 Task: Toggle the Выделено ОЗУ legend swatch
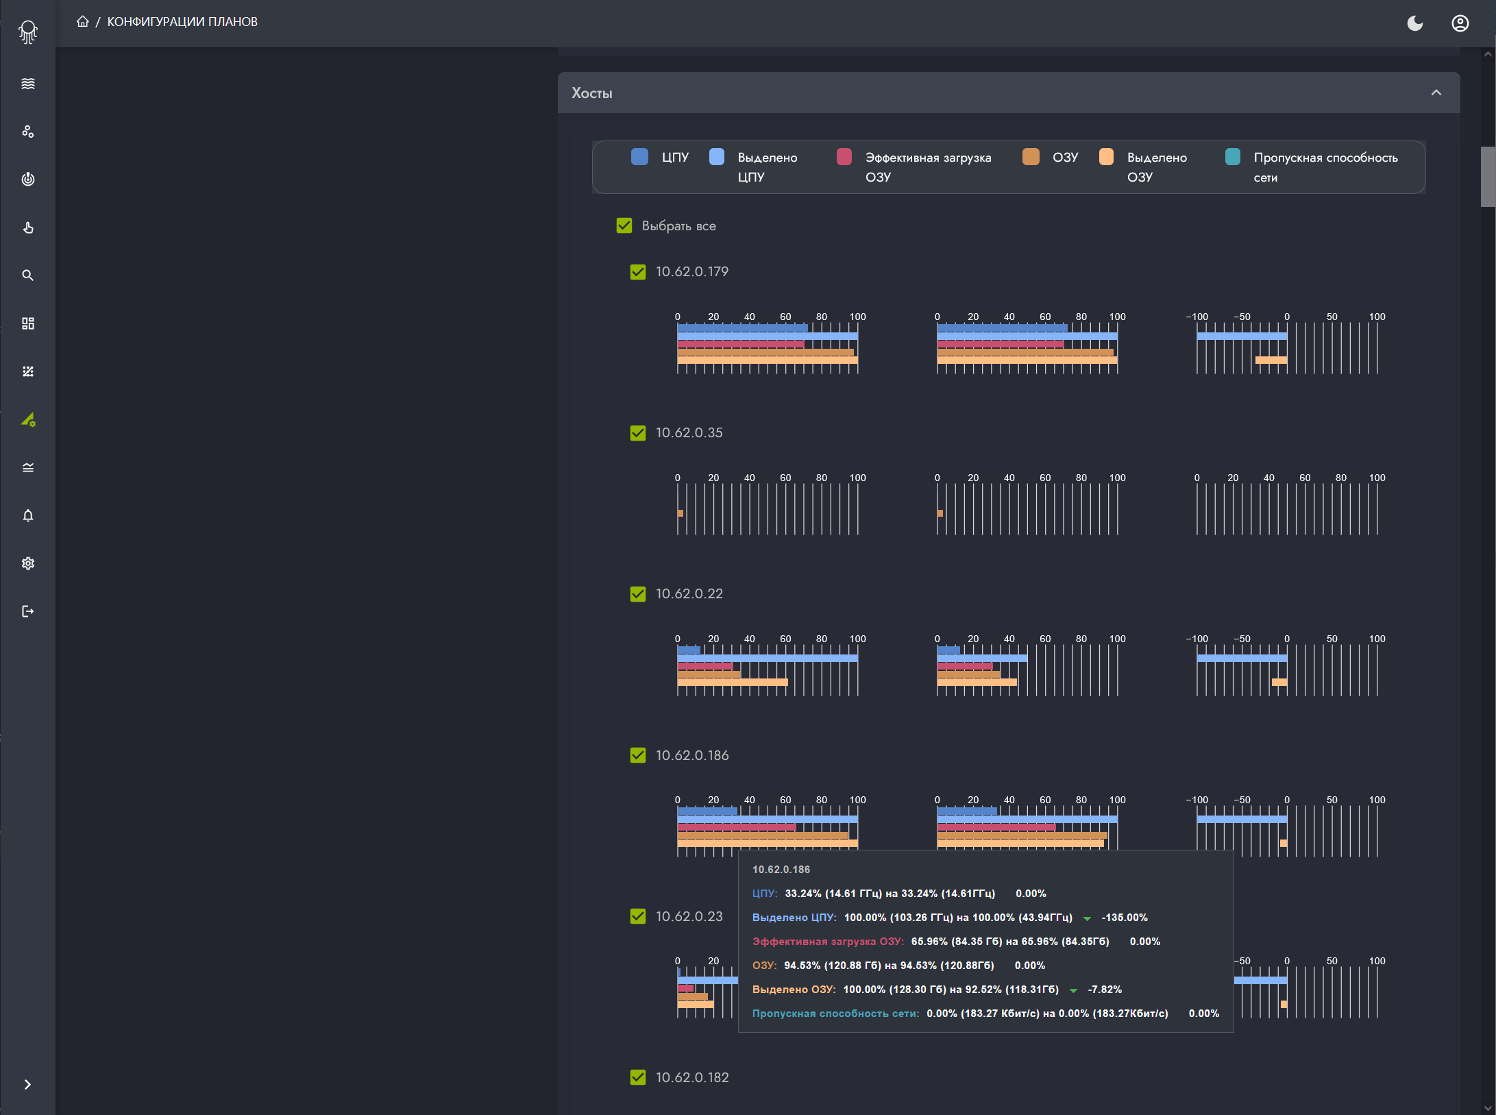click(x=1106, y=157)
